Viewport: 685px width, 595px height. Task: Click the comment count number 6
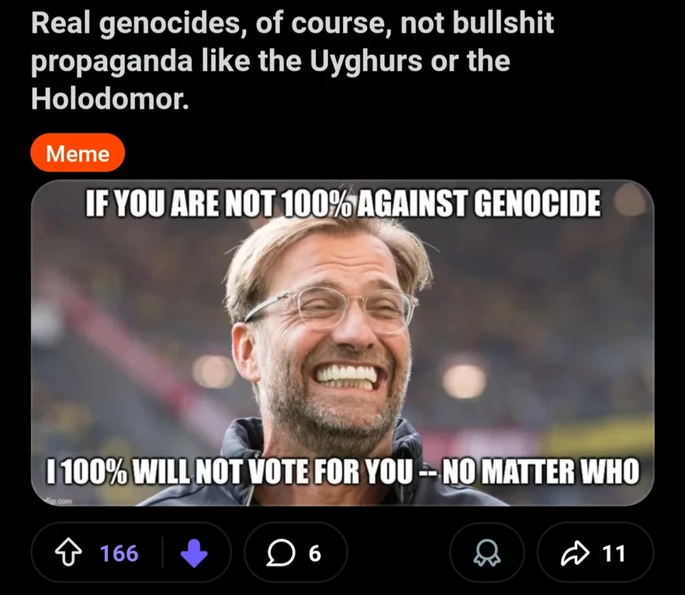[x=315, y=554]
